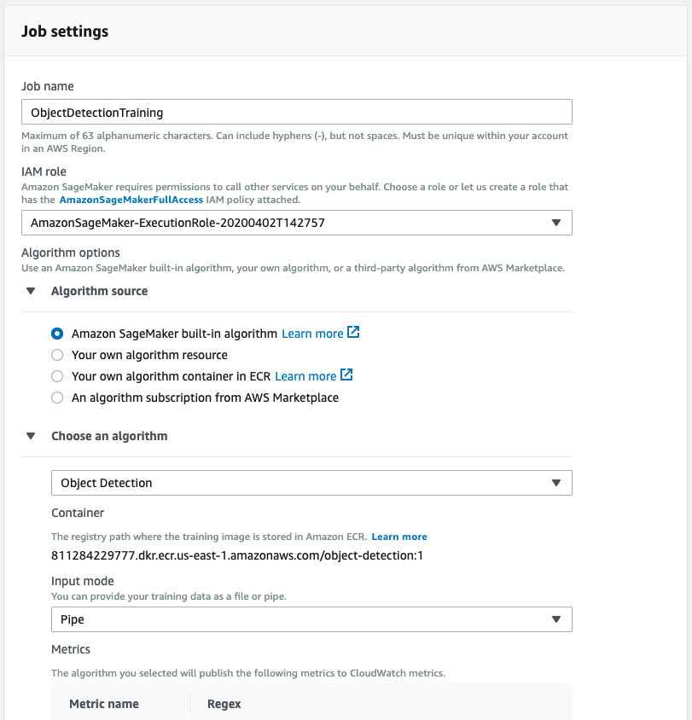Click the container registry path text
692x720 pixels.
tap(237, 555)
